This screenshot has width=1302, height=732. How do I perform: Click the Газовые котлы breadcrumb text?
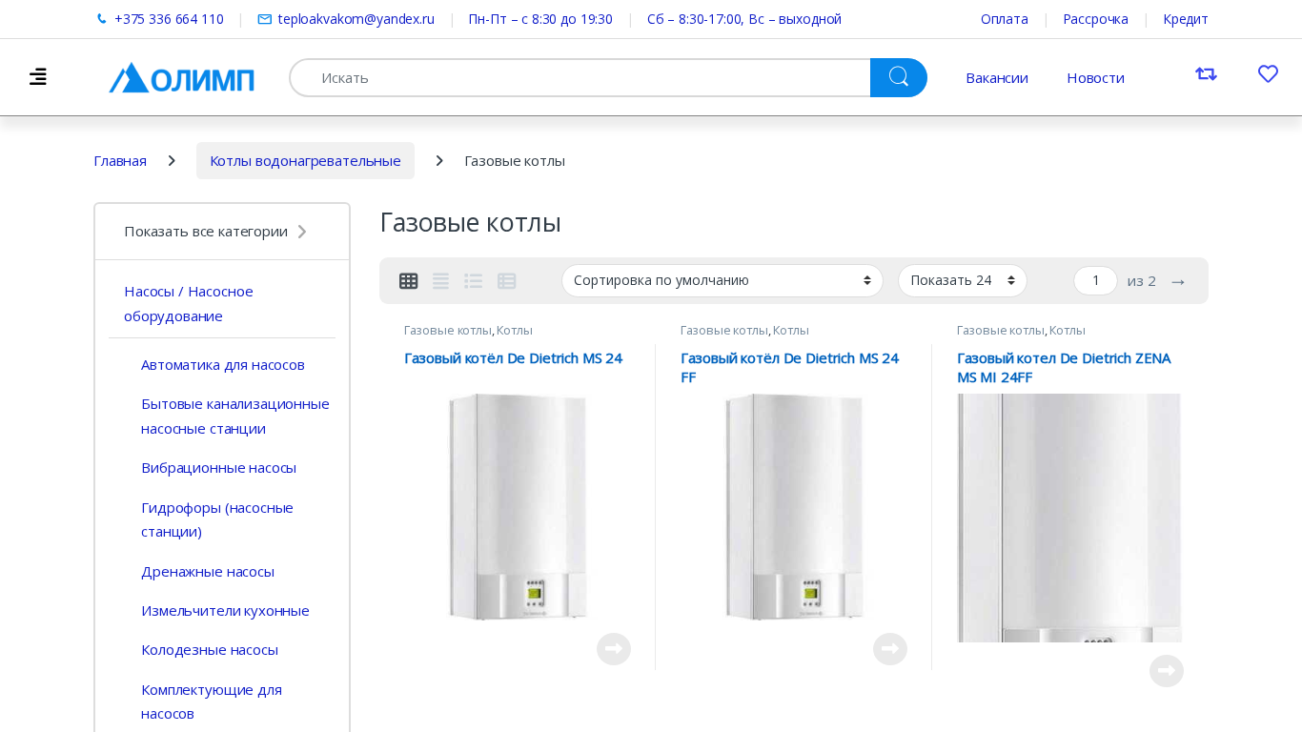point(515,160)
